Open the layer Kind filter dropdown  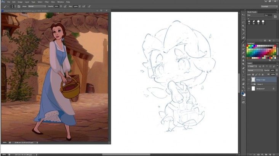pyautogui.click(x=252, y=66)
